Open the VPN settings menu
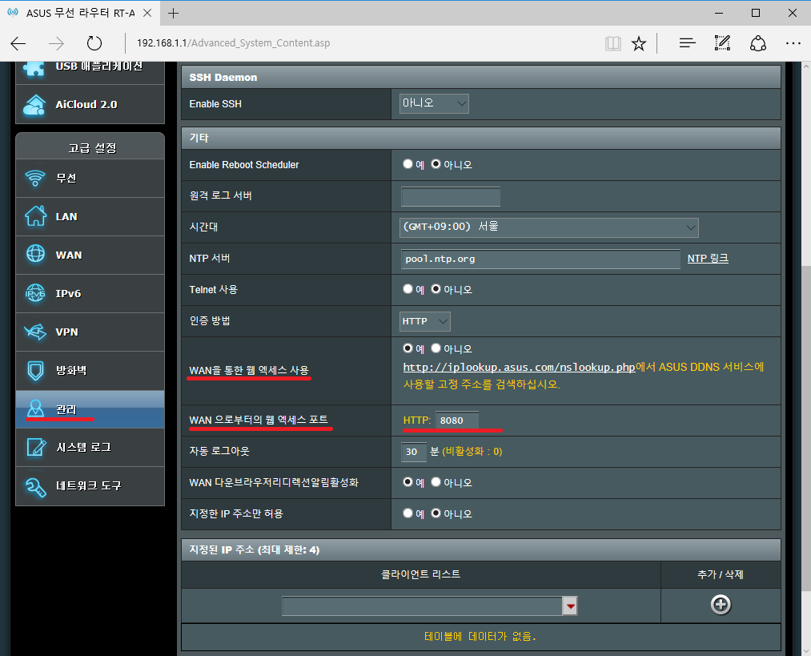Screen dimensions: 811x656 90,332
